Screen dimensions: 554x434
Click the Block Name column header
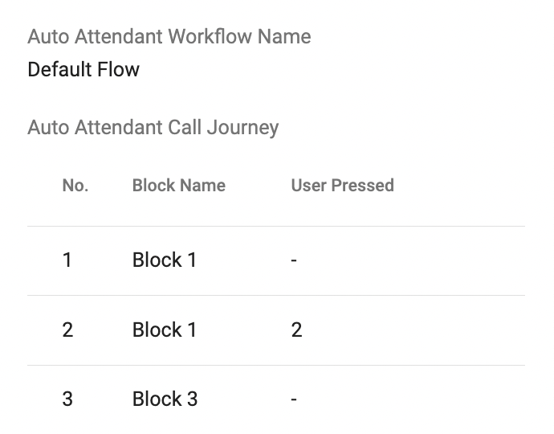(x=179, y=186)
